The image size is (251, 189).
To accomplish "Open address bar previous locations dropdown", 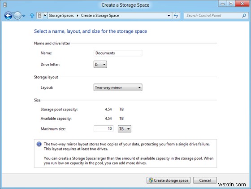I will click(x=169, y=16).
